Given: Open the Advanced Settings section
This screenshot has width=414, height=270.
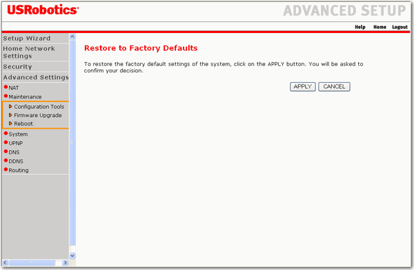Looking at the screenshot, I should pos(36,77).
